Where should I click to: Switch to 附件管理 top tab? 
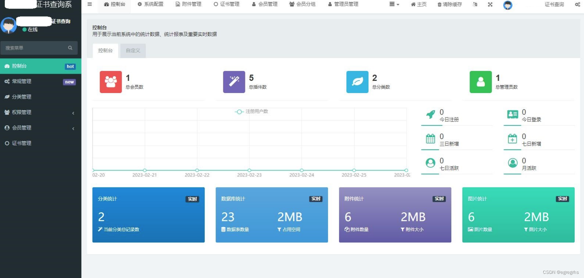coord(188,4)
